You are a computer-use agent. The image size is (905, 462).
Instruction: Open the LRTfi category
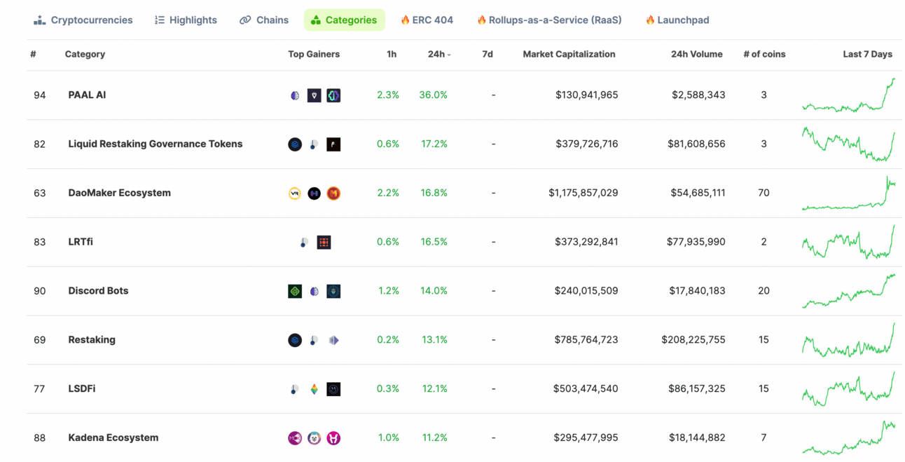pos(81,242)
